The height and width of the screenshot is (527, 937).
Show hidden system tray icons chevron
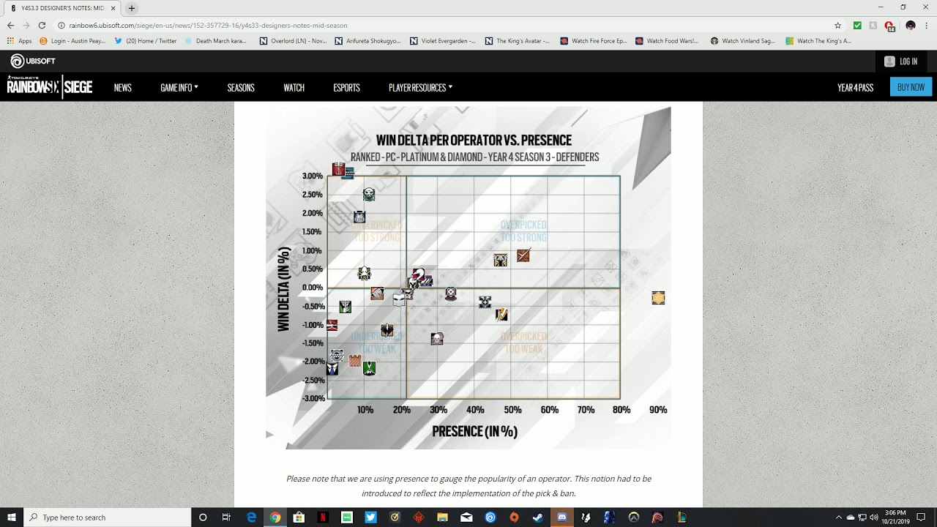(839, 517)
